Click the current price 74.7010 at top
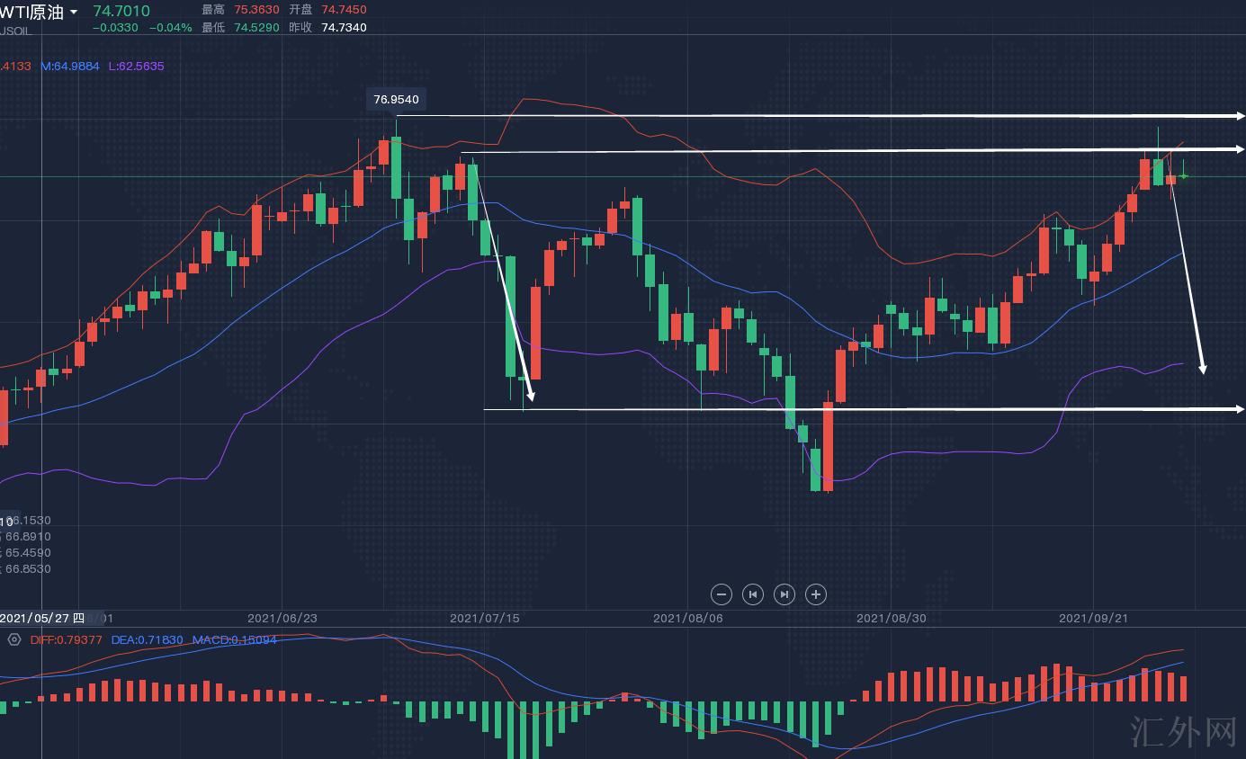This screenshot has width=1246, height=759. coord(121,11)
